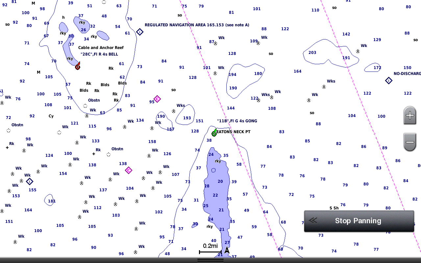Zoom out using the minus button
This screenshot has width=421, height=263.
point(409,142)
